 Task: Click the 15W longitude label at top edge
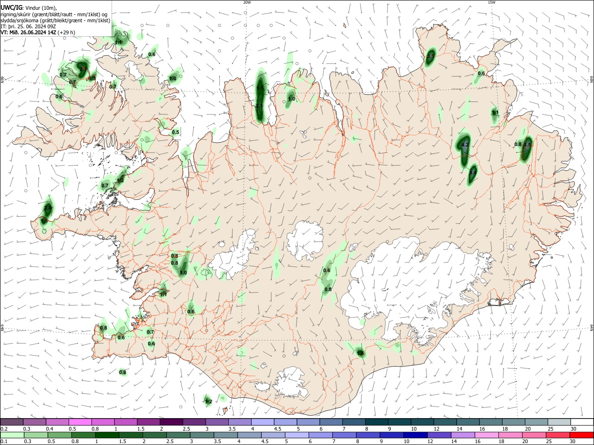[x=491, y=2]
